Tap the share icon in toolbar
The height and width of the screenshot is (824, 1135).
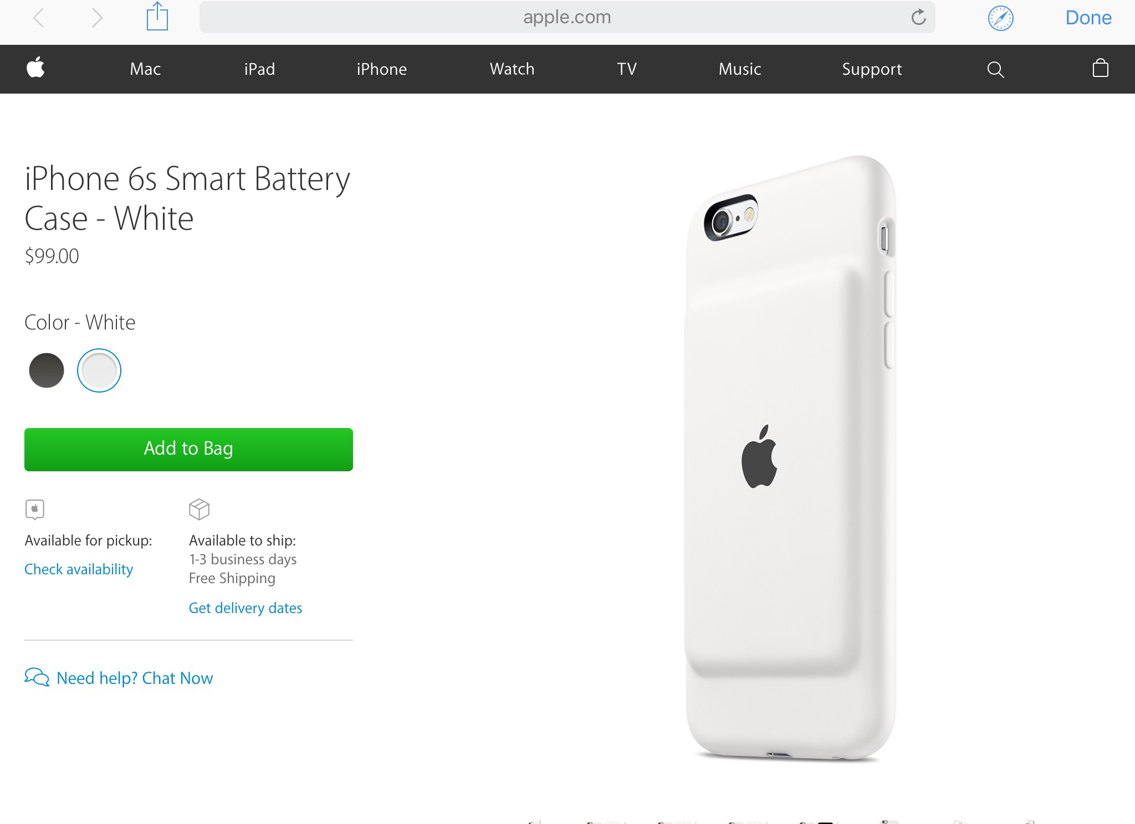pos(157,17)
